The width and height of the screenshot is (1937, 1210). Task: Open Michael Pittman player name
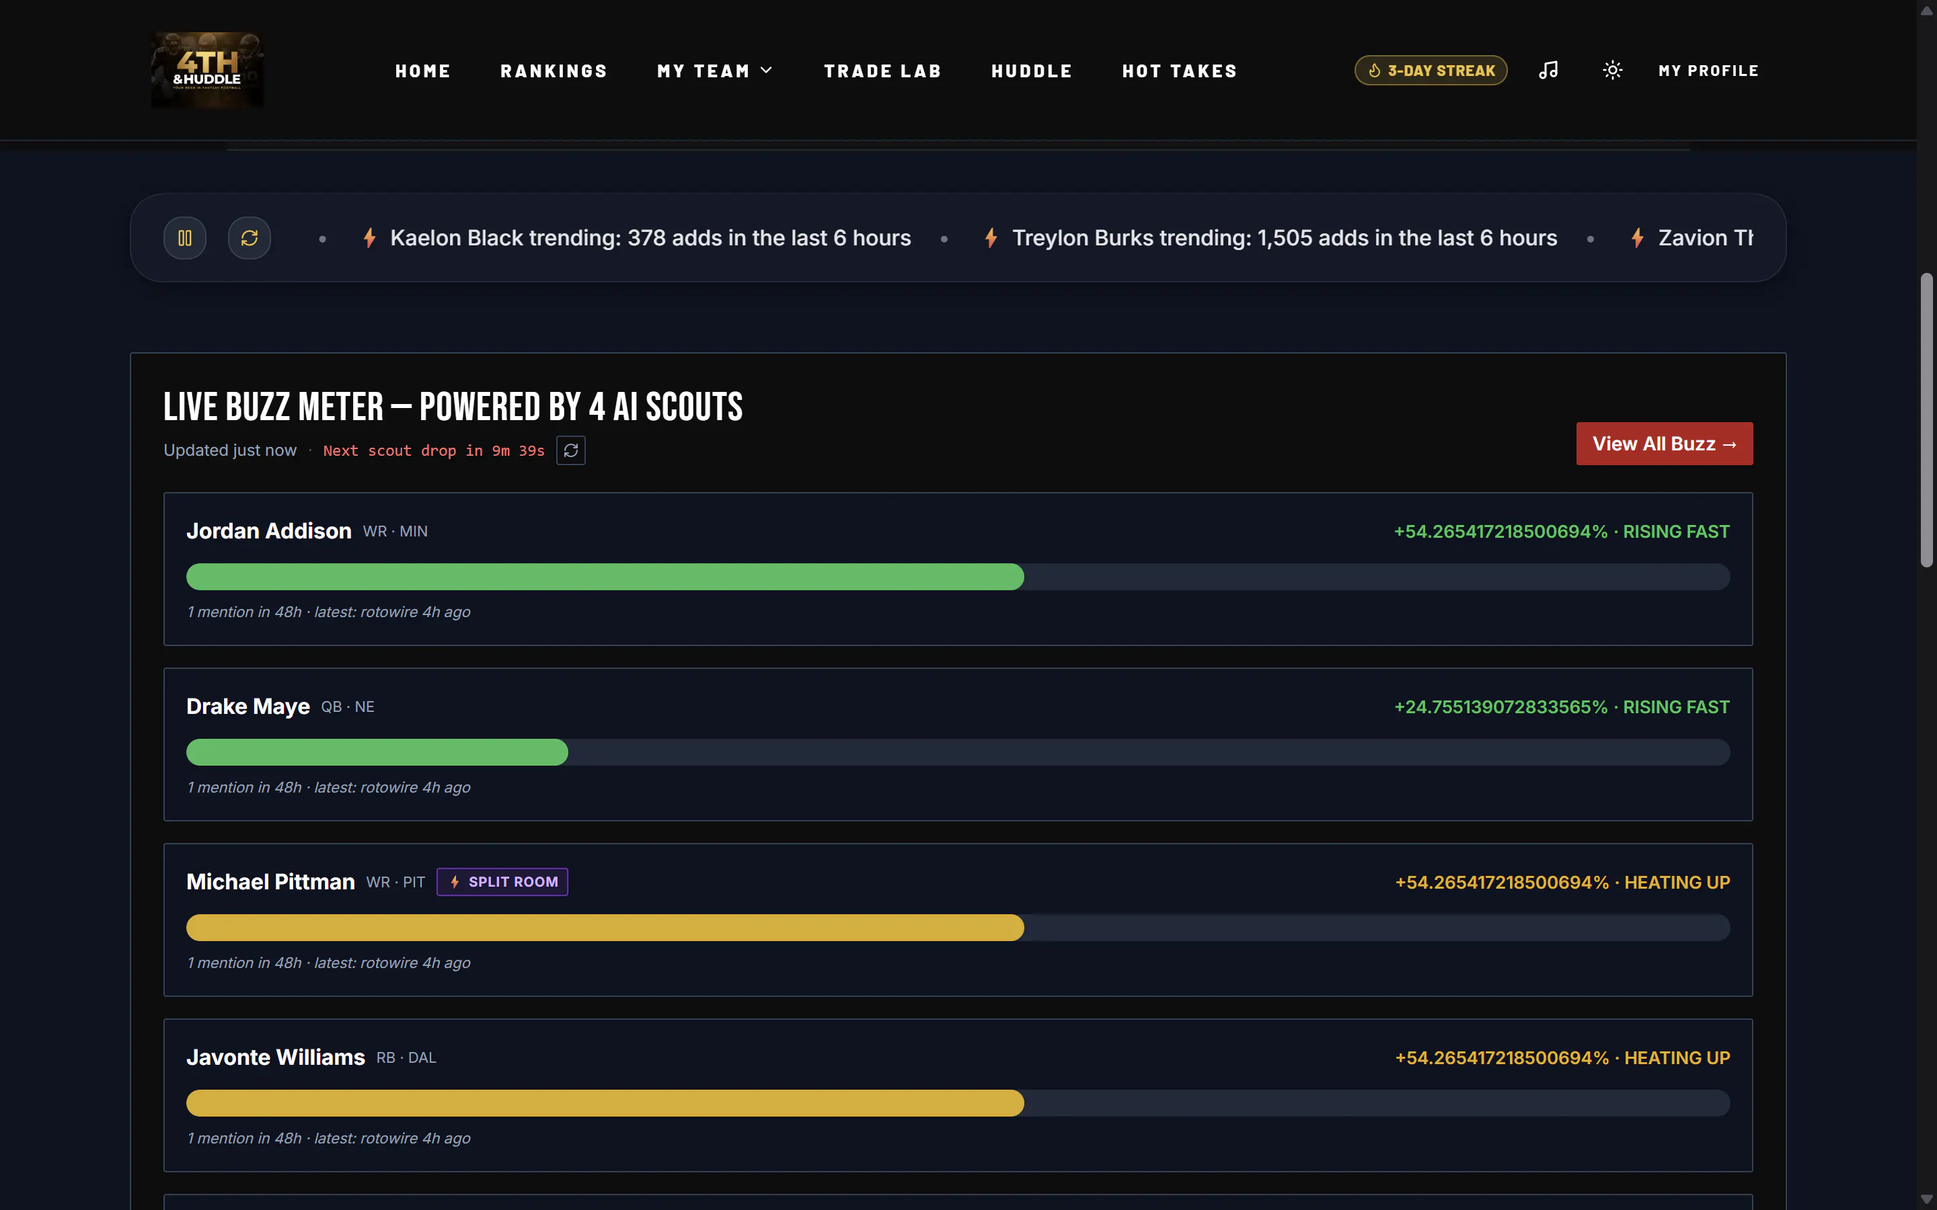tap(270, 881)
